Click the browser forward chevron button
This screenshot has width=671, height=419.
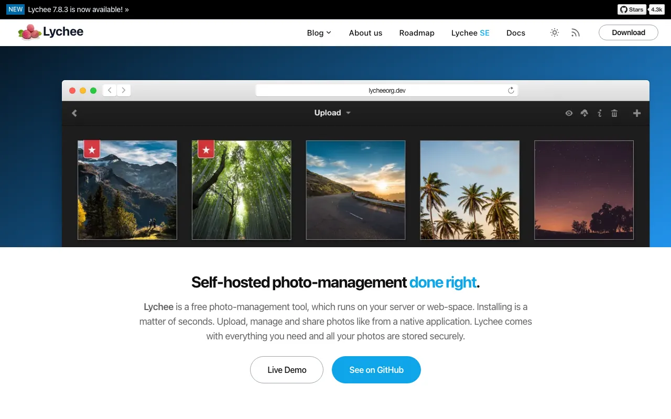coord(124,90)
